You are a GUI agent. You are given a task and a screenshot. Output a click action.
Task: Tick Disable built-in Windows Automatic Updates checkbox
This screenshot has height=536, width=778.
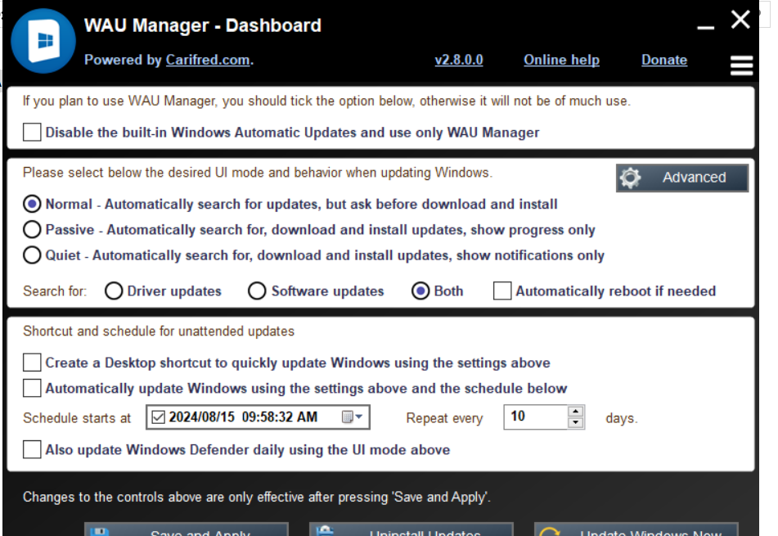click(x=32, y=133)
